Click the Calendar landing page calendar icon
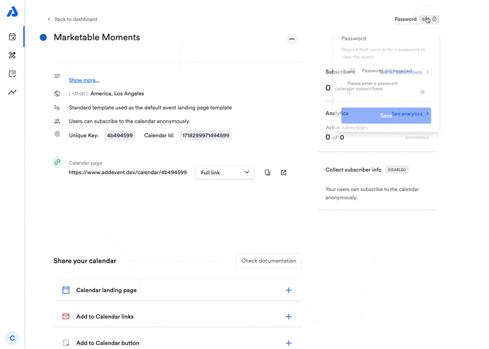Viewport: 489px width, 349px height. point(66,290)
